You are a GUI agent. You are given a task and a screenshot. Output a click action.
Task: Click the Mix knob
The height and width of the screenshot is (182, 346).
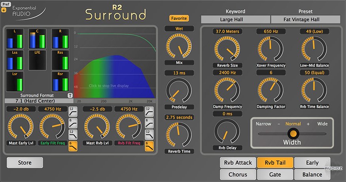coord(179,46)
